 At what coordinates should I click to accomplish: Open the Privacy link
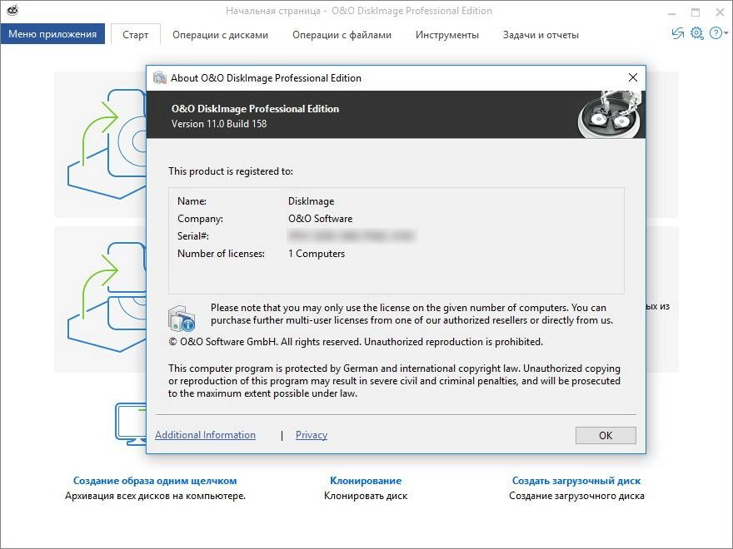click(312, 434)
